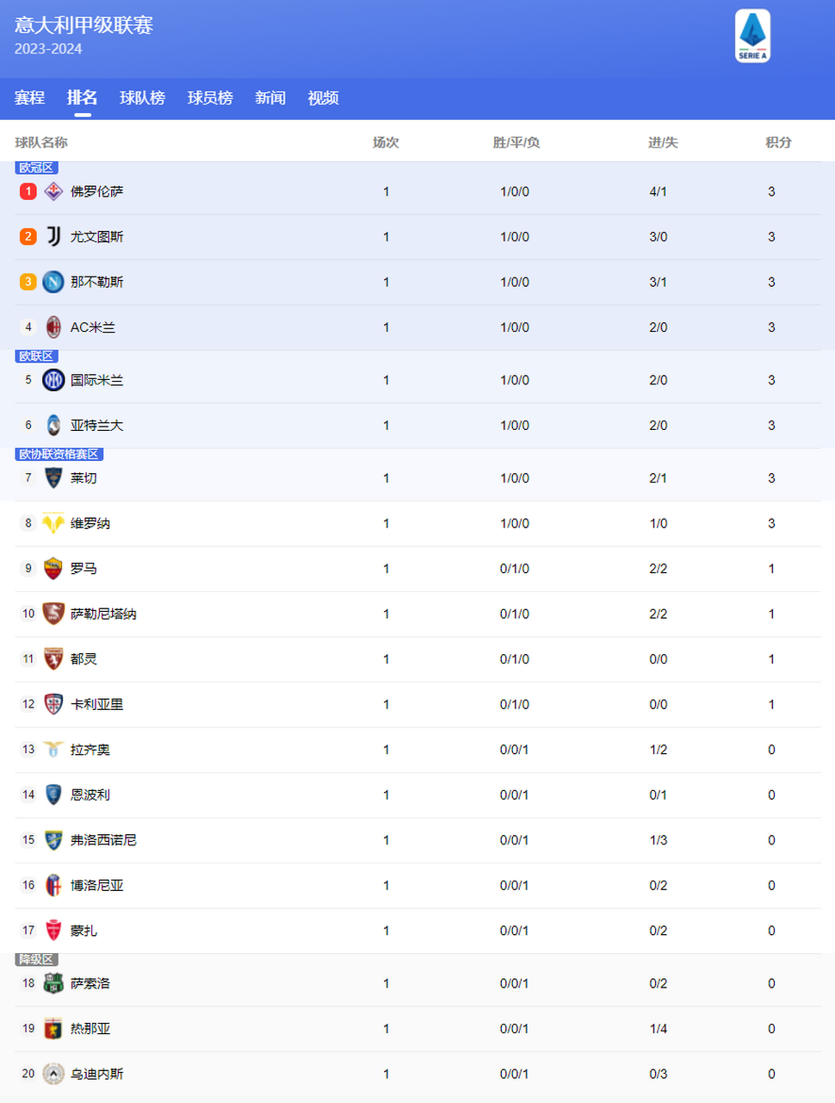Image resolution: width=835 pixels, height=1103 pixels.
Task: Open the 球员榜 player rankings tab
Action: [210, 98]
